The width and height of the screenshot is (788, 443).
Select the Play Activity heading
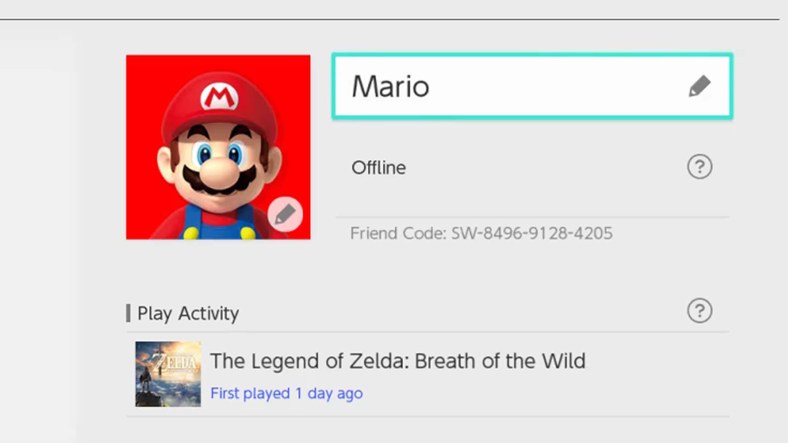tap(188, 313)
